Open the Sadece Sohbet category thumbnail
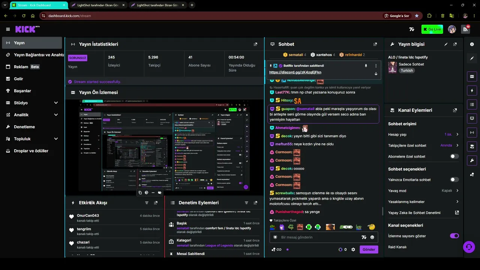The width and height of the screenshot is (480, 270). click(392, 67)
